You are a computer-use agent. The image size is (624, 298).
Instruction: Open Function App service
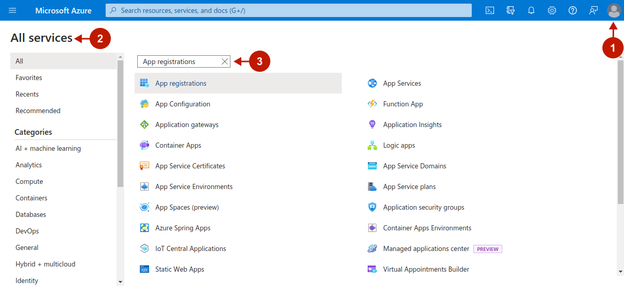[403, 104]
